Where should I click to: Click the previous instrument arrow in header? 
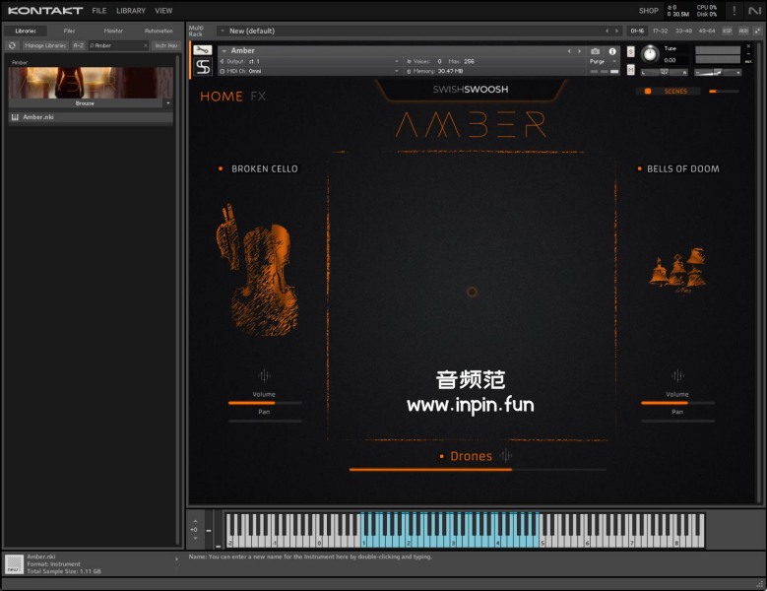click(x=569, y=51)
